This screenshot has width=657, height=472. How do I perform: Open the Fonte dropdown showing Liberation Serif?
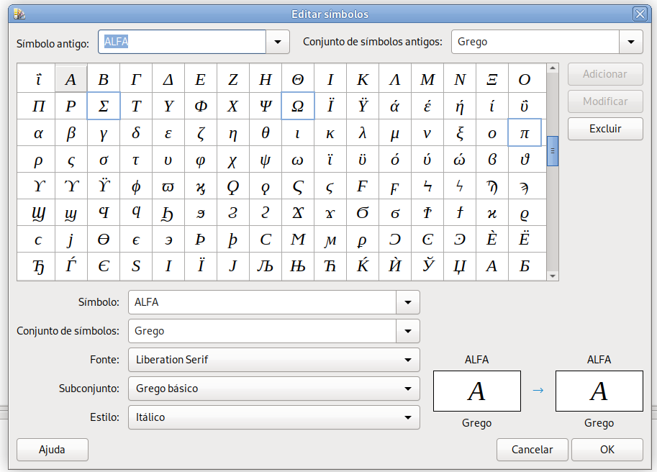pyautogui.click(x=274, y=360)
